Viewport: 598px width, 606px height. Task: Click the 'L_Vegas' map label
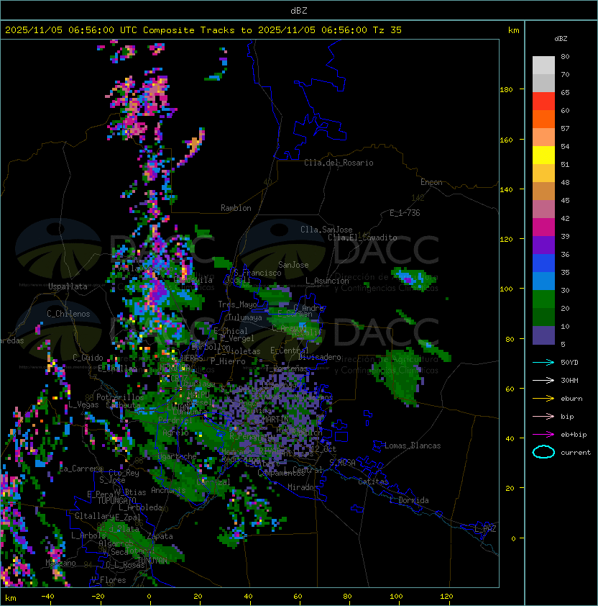click(83, 404)
